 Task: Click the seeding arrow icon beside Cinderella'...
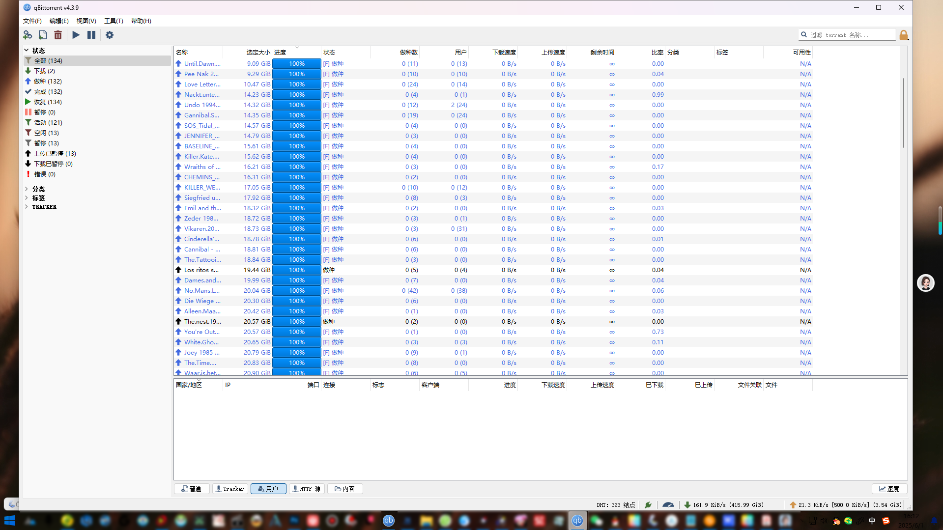(178, 239)
